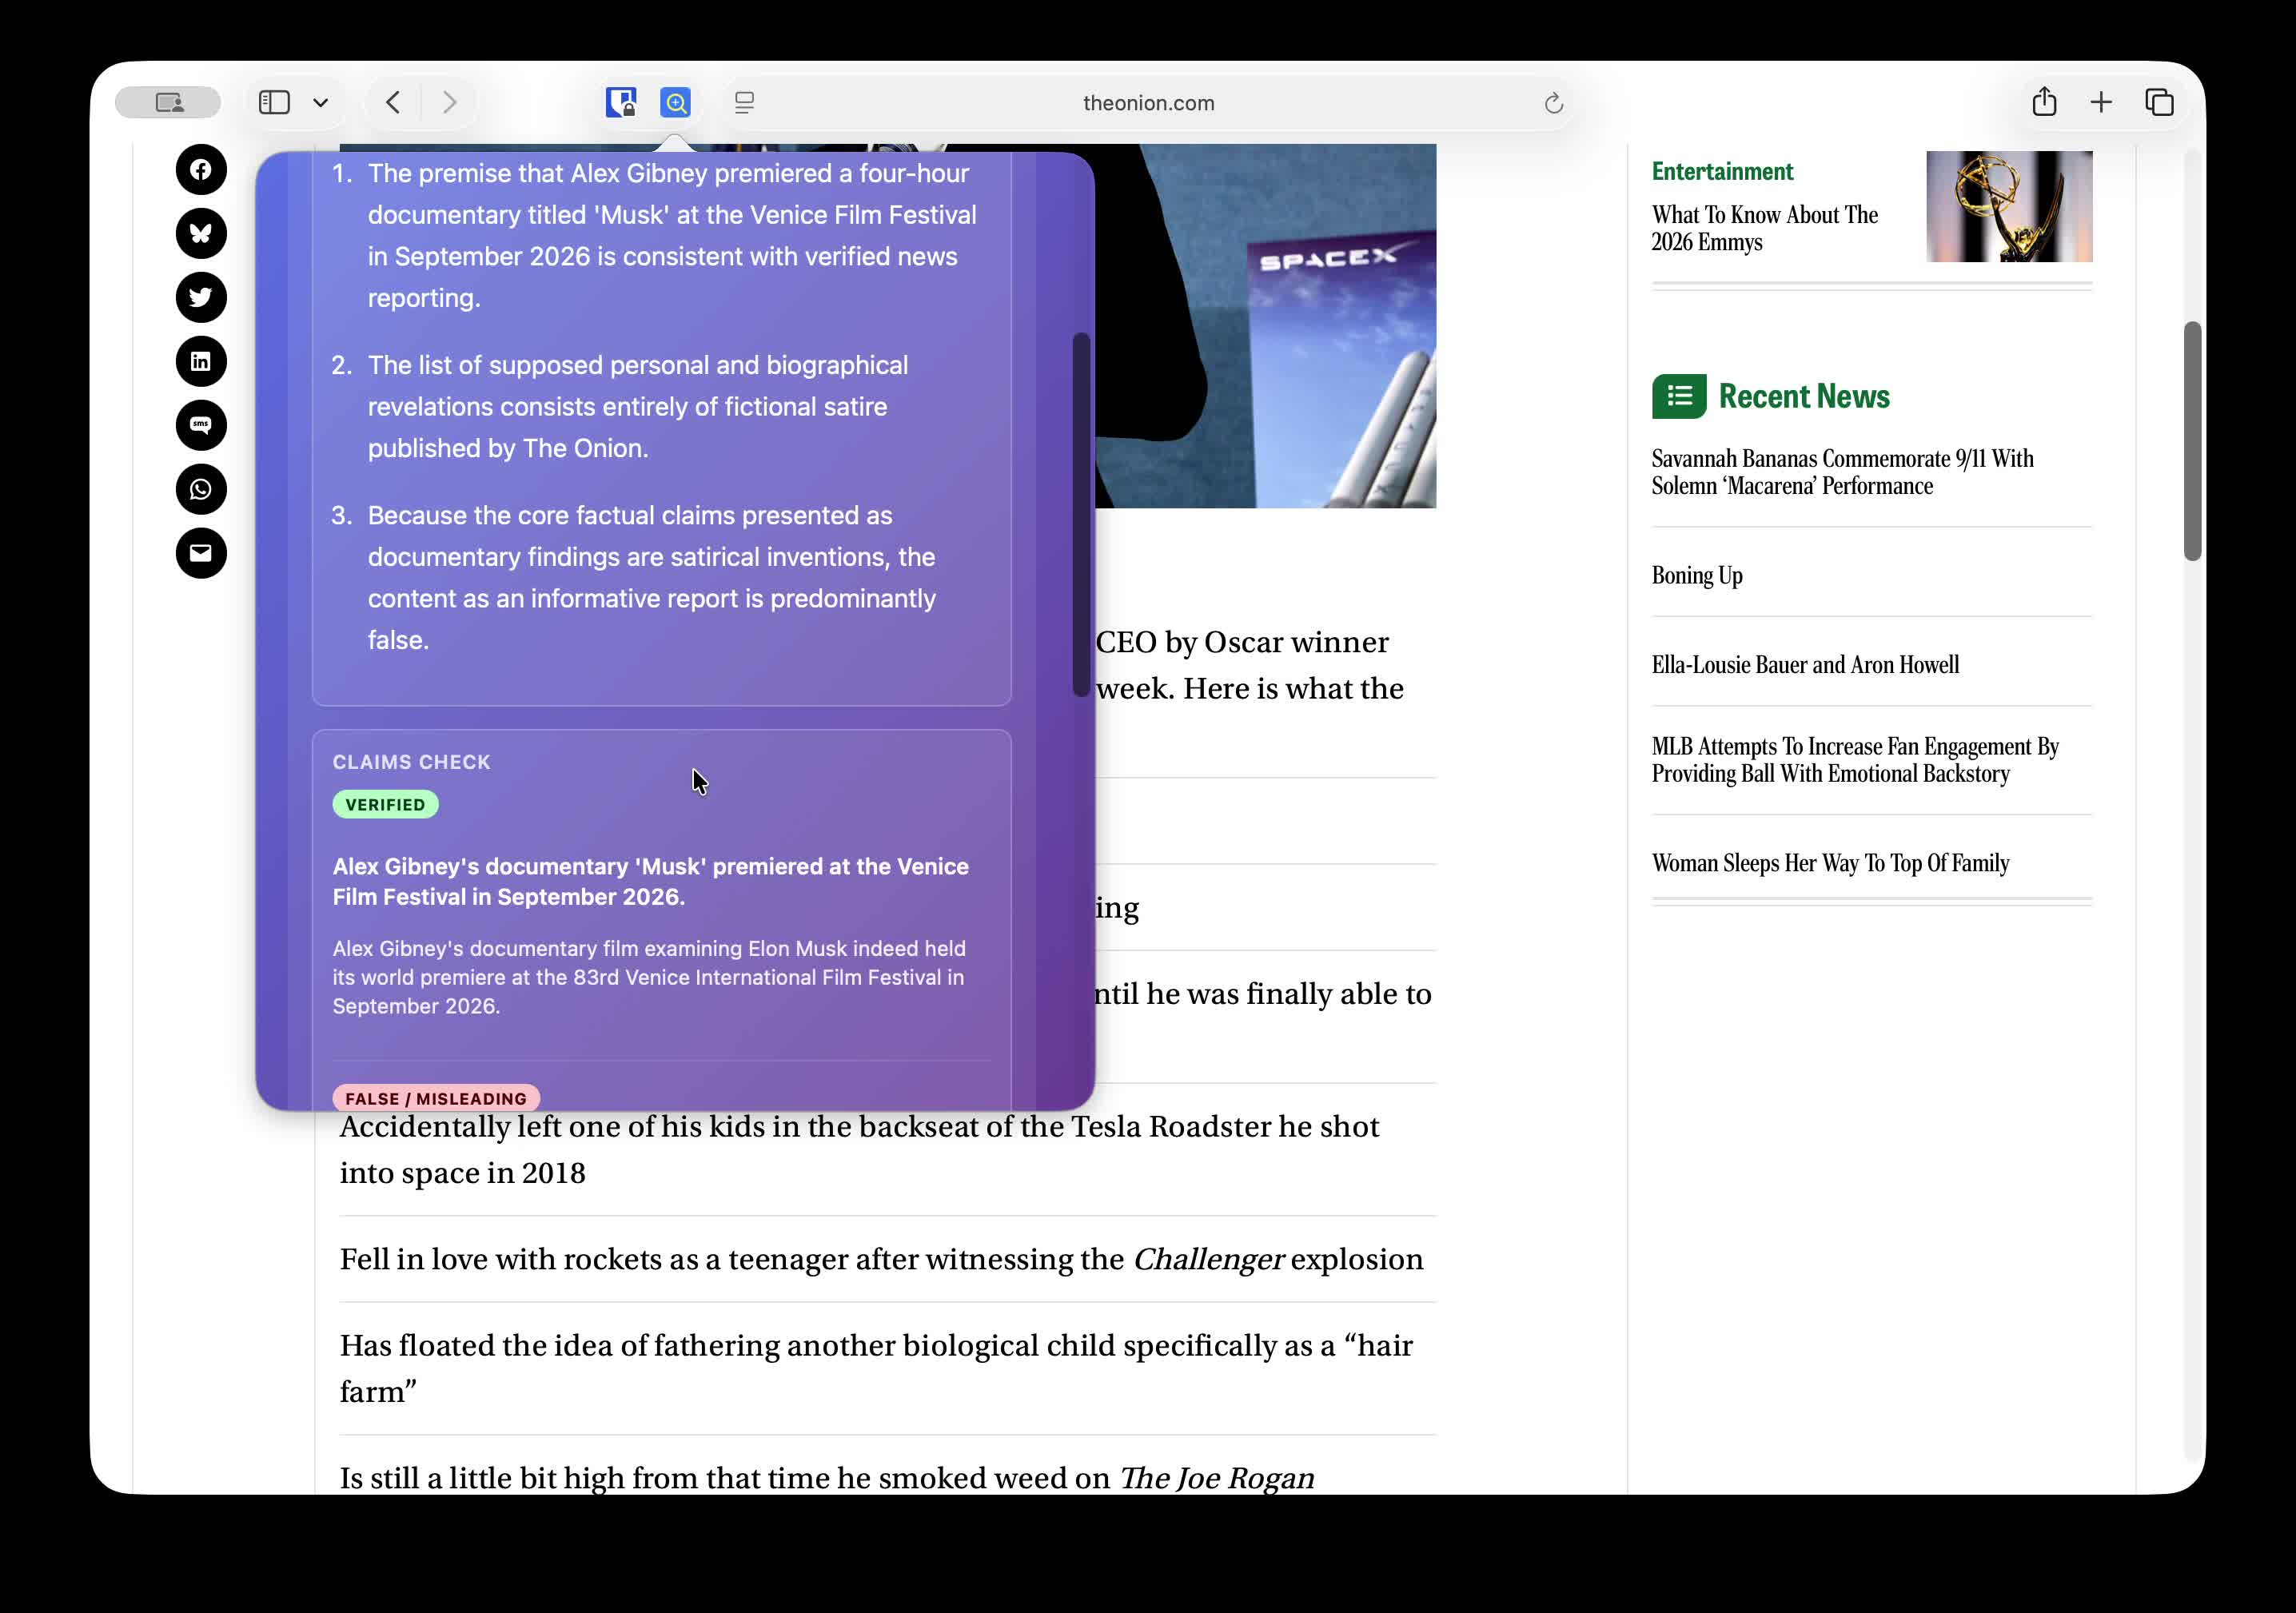Image resolution: width=2296 pixels, height=1613 pixels.
Task: Share article via SMS
Action: (201, 426)
